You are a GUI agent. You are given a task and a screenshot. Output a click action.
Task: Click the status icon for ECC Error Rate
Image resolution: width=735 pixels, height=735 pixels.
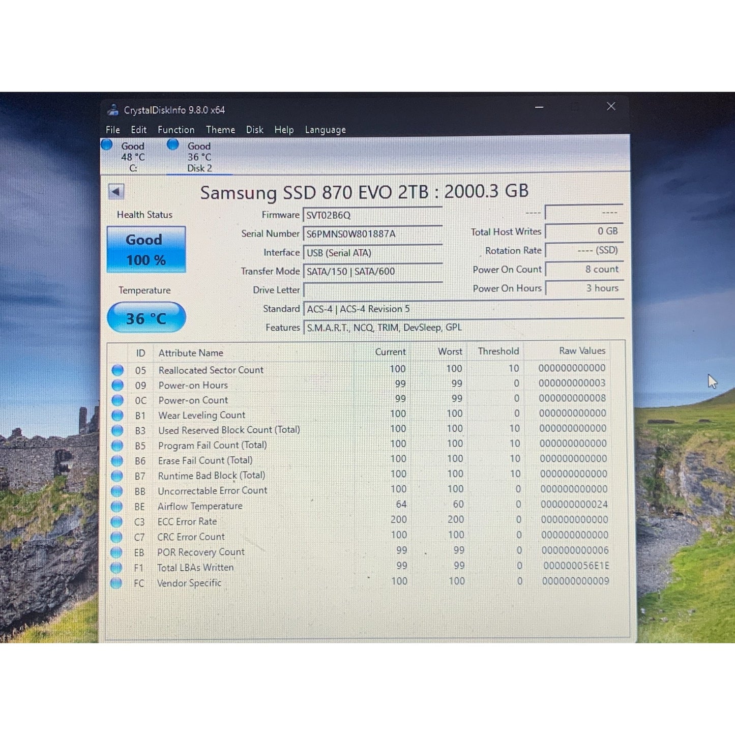[x=116, y=522]
